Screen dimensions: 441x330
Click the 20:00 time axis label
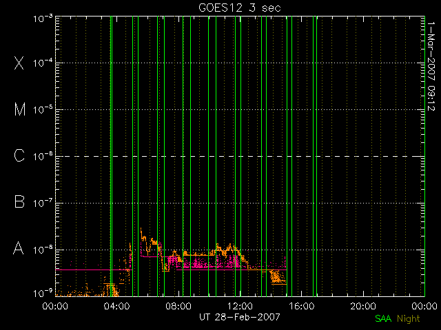(363, 305)
